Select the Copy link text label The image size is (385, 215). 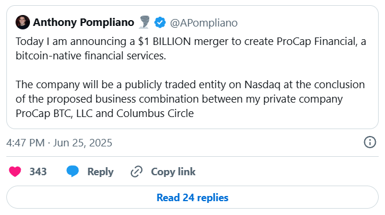(173, 172)
